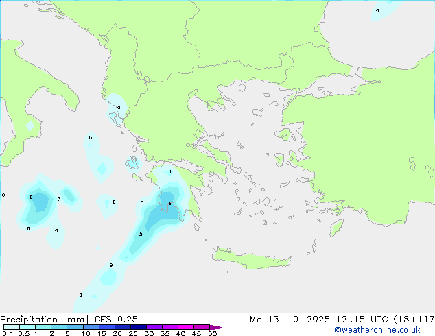Open the weatheronline.co.uk link
The image size is (435, 336).
377,330
